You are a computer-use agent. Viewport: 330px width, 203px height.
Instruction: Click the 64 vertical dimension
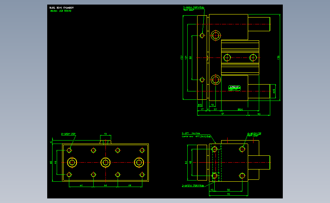click(186, 163)
